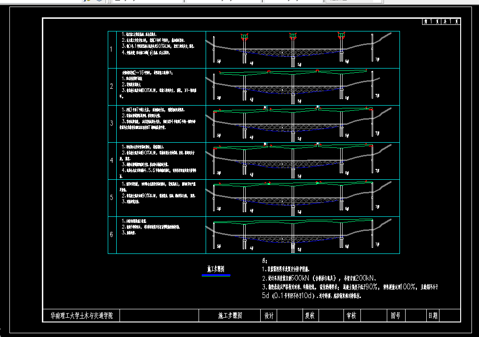Screen dimensions: 479x337
Task: Click the step number 6 cell
Action: click(x=112, y=235)
